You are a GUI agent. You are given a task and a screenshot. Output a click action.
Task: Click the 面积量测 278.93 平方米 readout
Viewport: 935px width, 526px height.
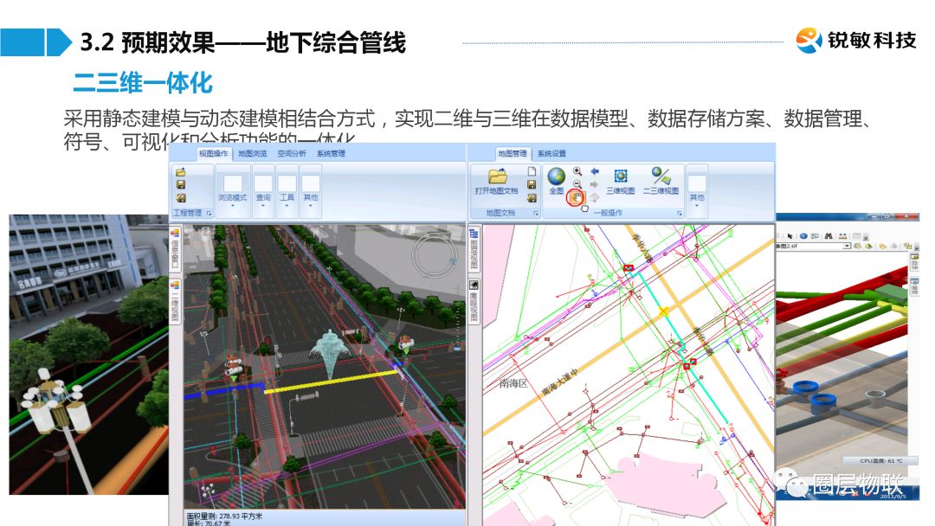point(224,516)
